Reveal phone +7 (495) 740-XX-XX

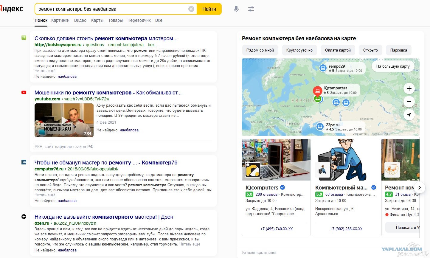click(276, 229)
